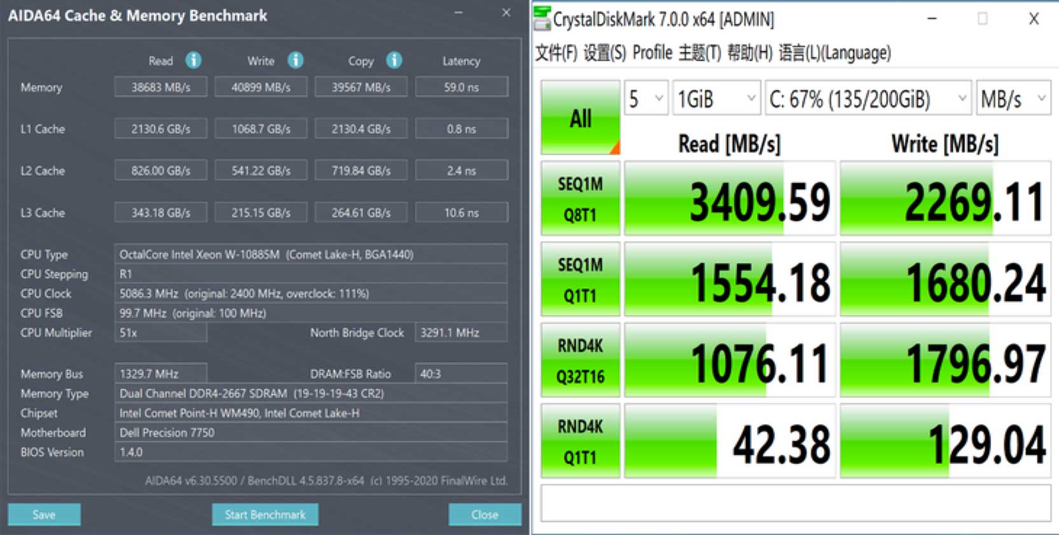Click the Memory Read value 38683 MB/s field
This screenshot has width=1059, height=535.
(x=161, y=87)
